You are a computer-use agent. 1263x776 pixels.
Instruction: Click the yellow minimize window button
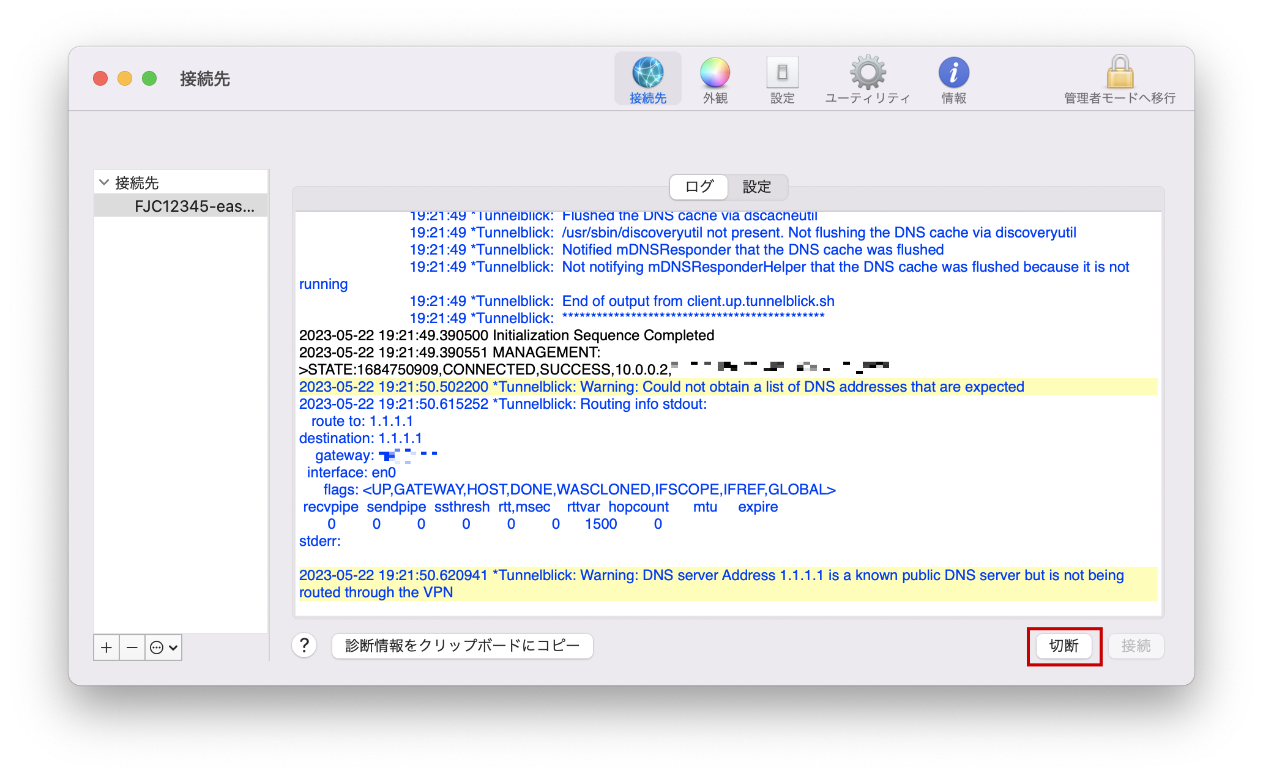click(x=125, y=78)
